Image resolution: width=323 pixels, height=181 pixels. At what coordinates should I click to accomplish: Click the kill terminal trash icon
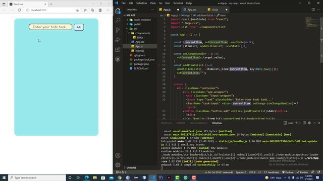point(309,123)
